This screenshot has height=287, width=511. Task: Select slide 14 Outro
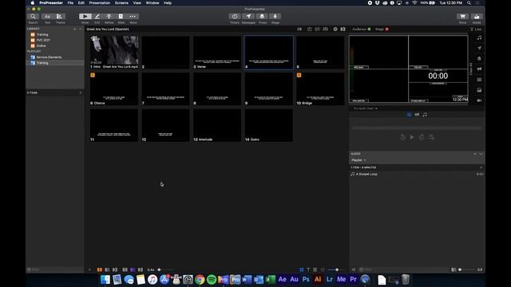click(269, 125)
